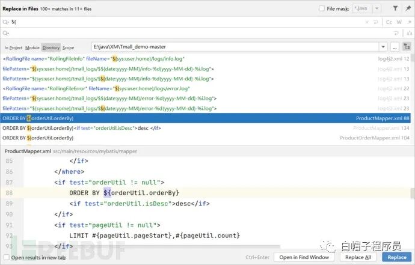Select highlighted ProductMapper.xml 88 result
This screenshot has height=265, width=415.
pos(205,118)
